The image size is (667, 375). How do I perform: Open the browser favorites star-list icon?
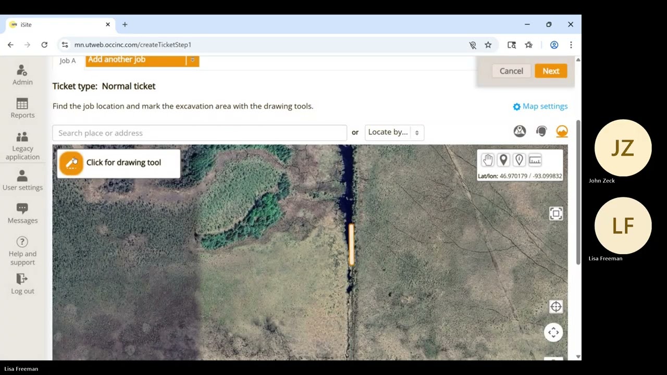pos(529,45)
